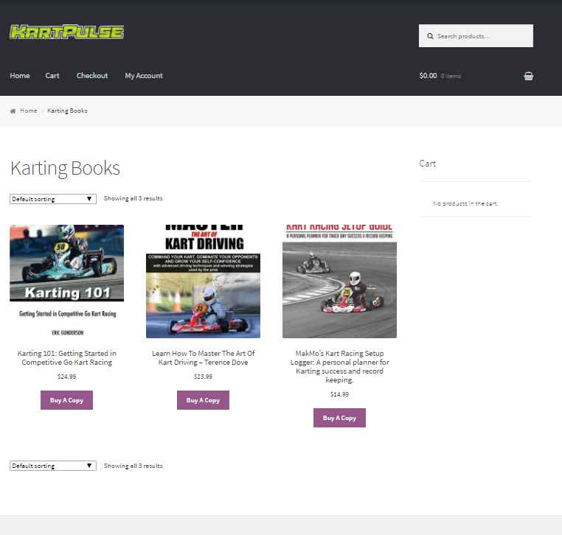Click the KartPulse logo

coord(66,32)
